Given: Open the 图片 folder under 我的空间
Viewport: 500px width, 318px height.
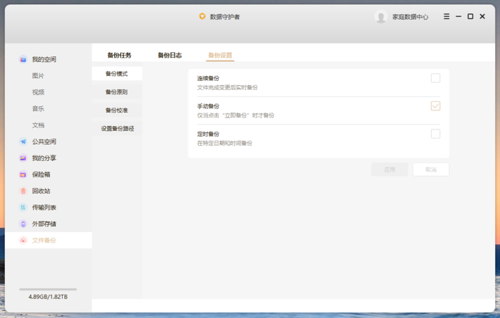Looking at the screenshot, I should [x=38, y=76].
